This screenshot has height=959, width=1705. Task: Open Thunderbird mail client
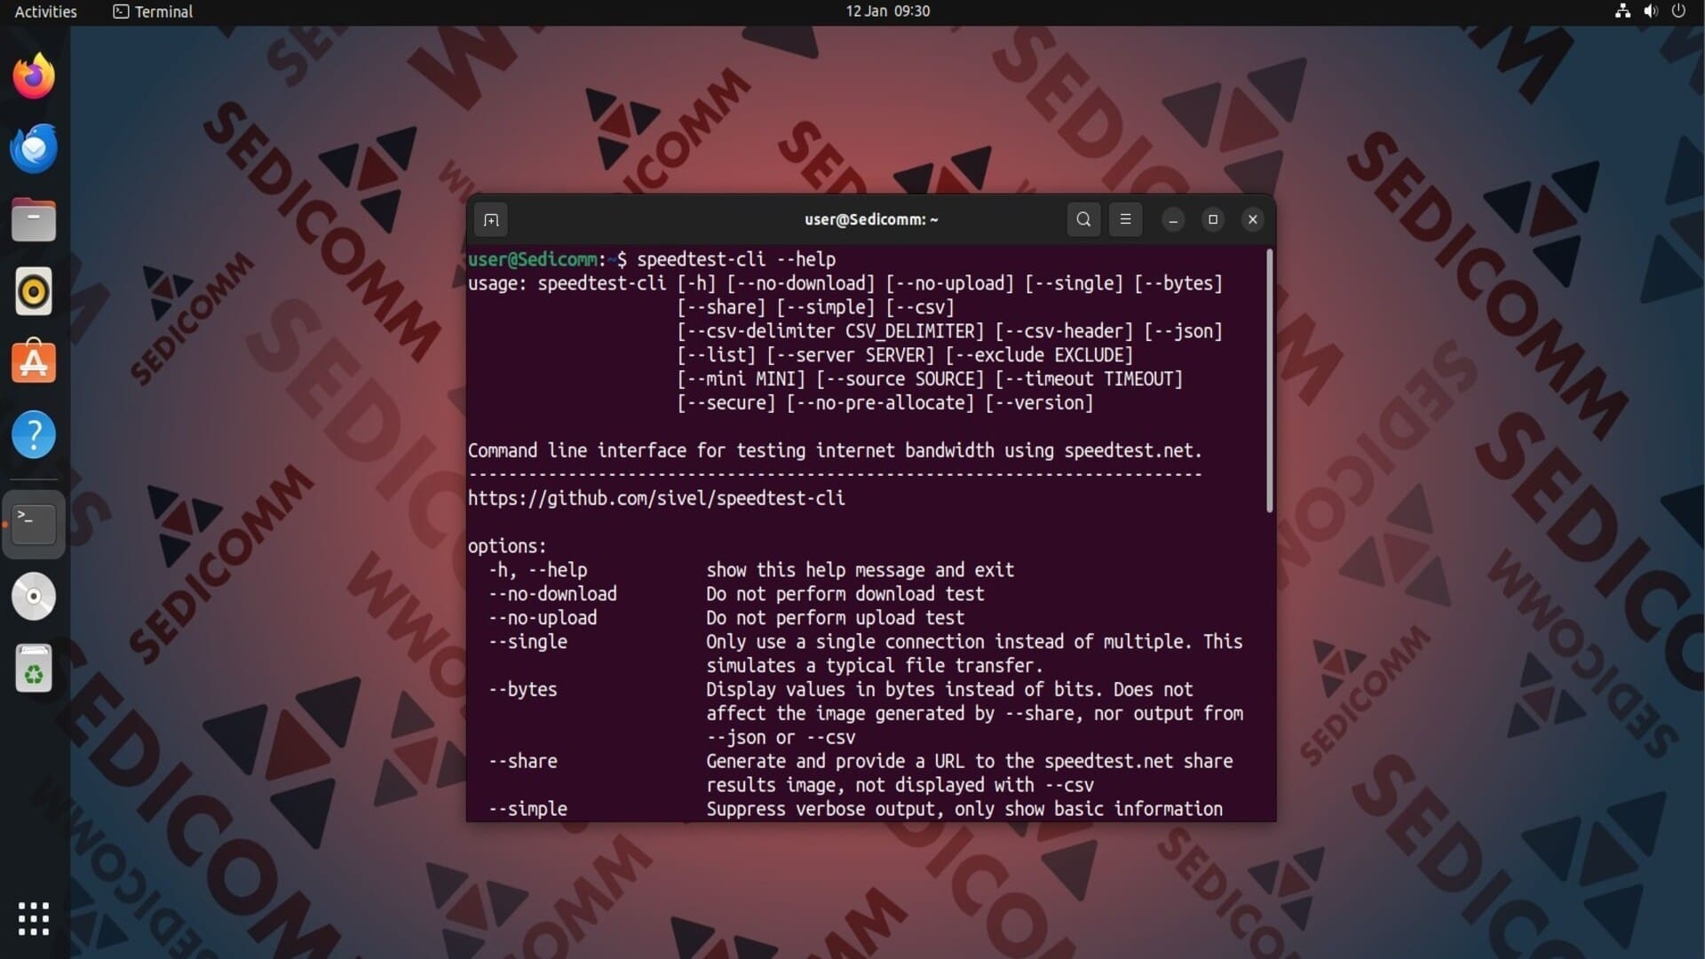click(x=34, y=148)
